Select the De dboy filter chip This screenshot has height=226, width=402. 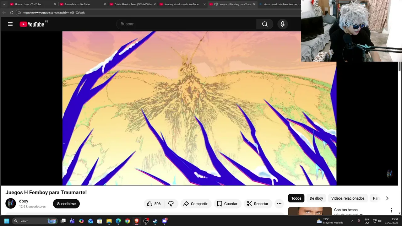[x=316, y=198]
